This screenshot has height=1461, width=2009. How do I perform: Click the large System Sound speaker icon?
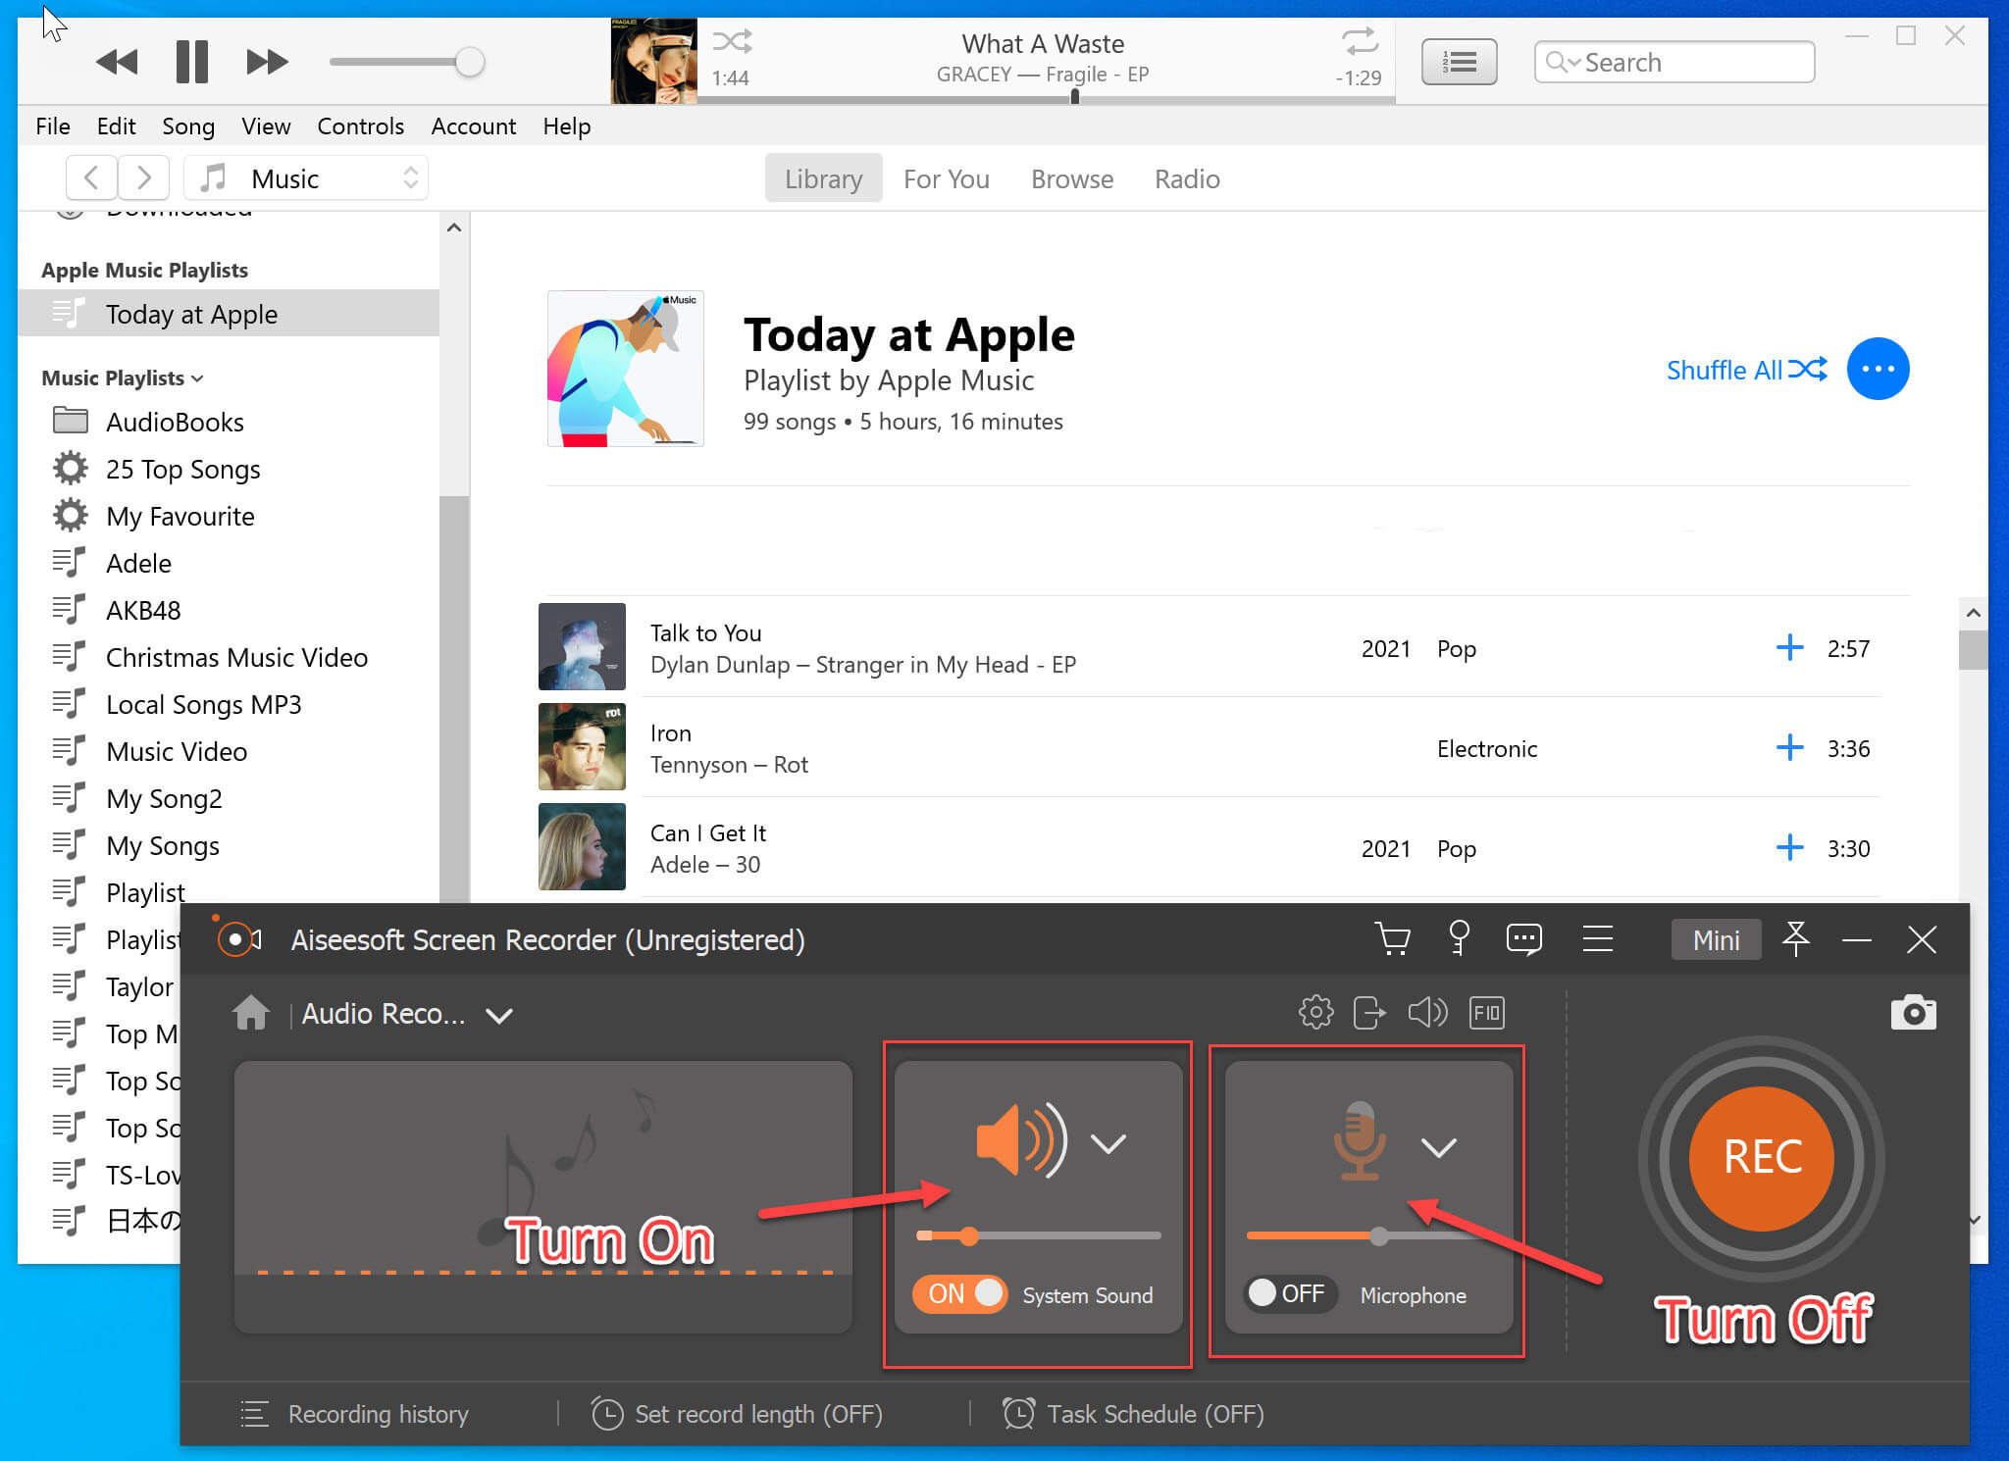point(1020,1139)
